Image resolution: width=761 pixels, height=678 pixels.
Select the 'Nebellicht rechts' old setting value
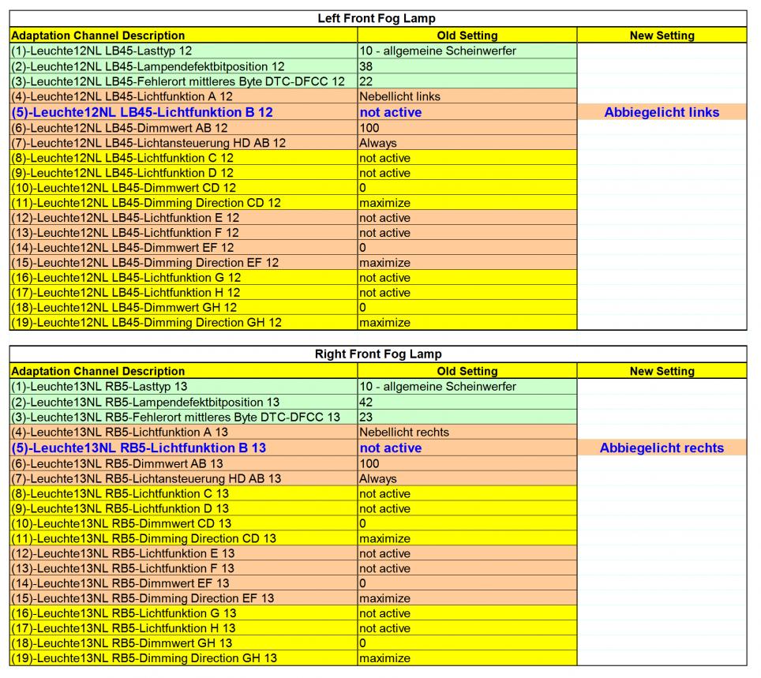[404, 433]
